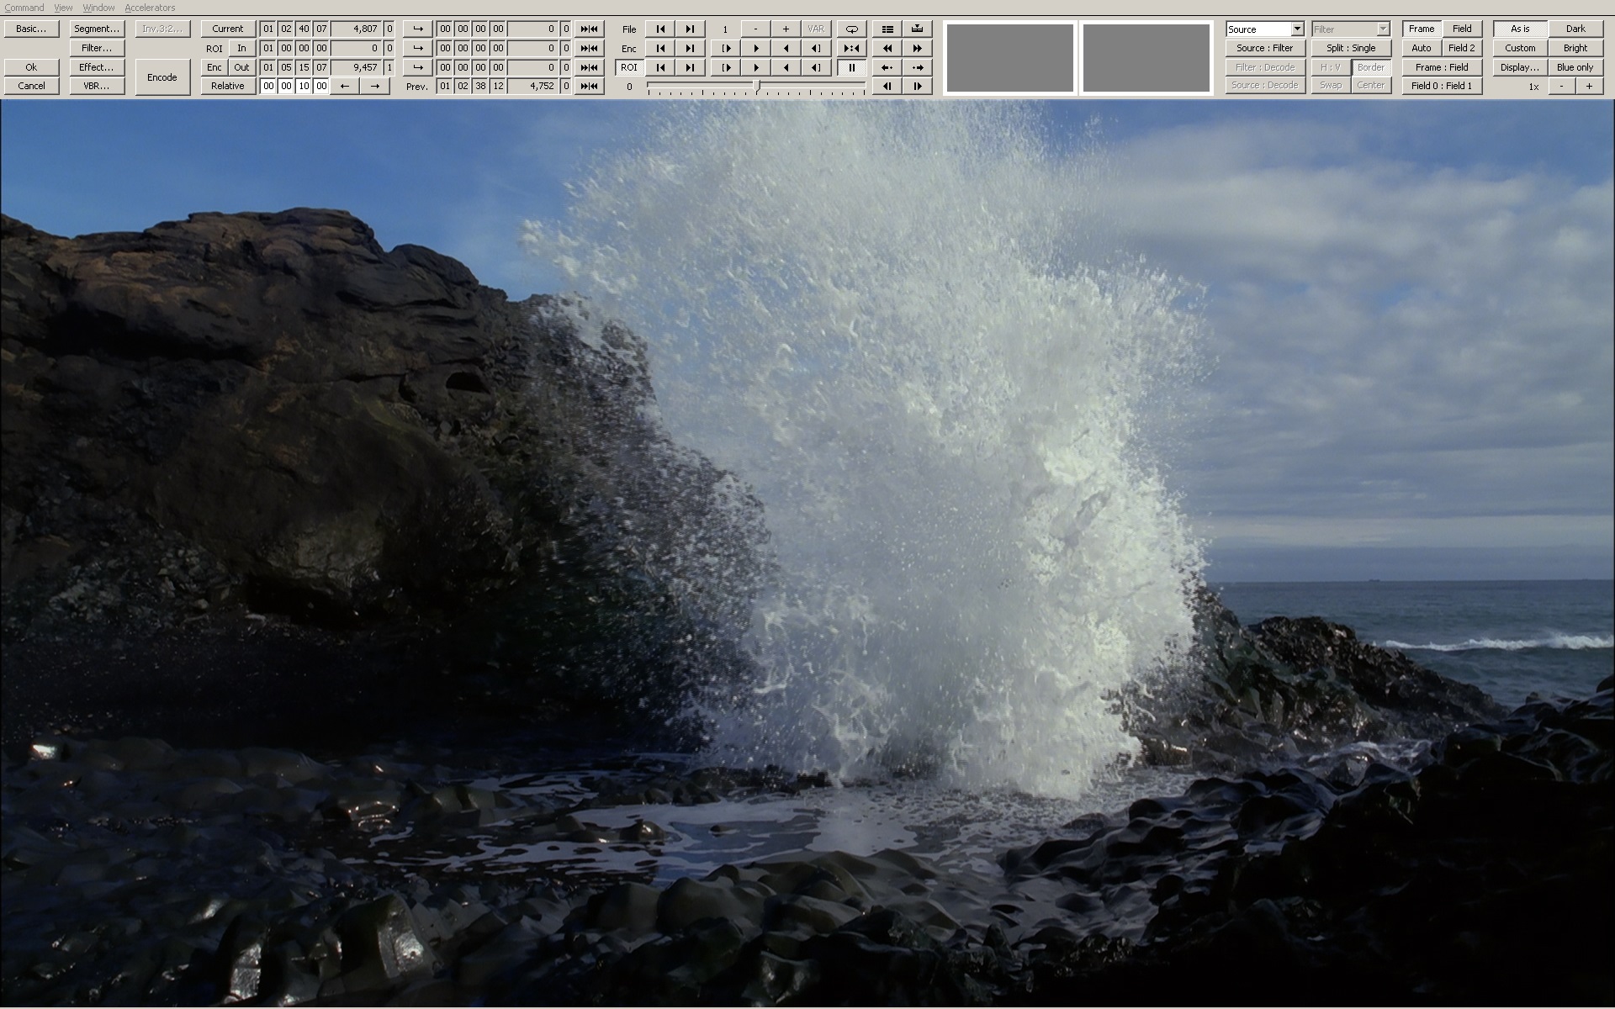This screenshot has width=1615, height=1009.
Task: Click the Encode button
Action: 161,77
